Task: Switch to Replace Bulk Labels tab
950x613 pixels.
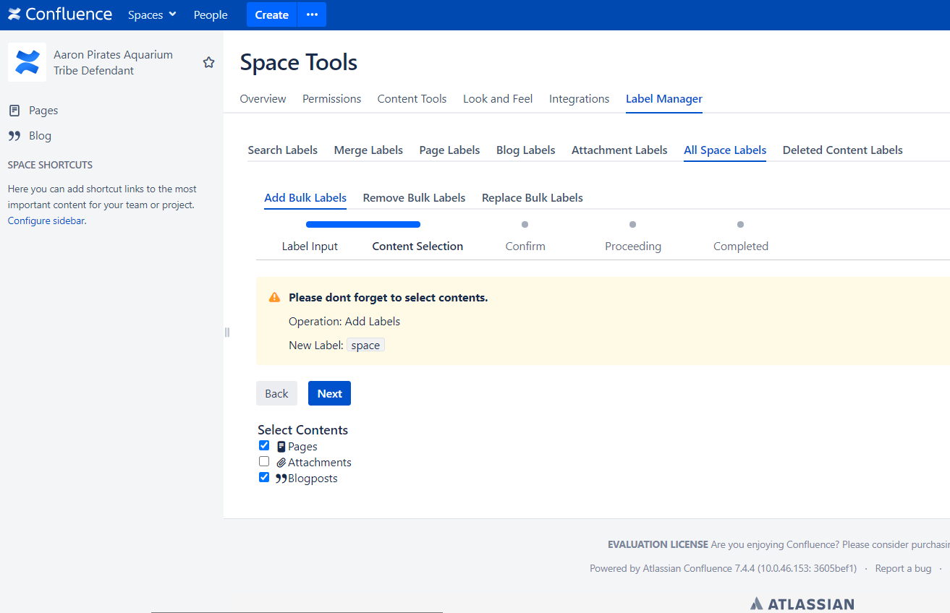Action: pos(532,198)
